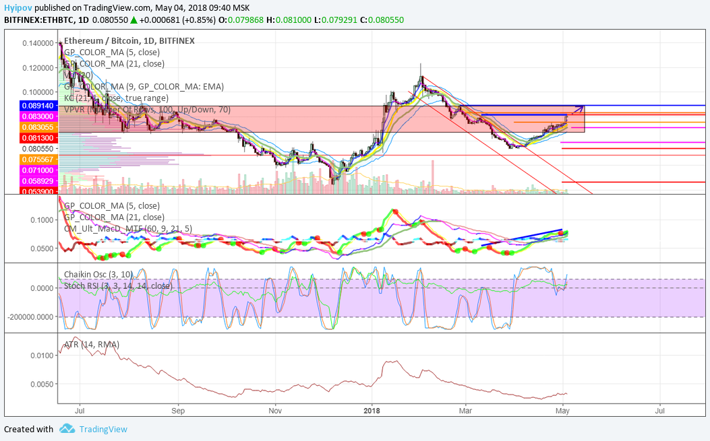Click the high value H:0.081000 in header
Viewport: 710px width, 441px height.
(x=289, y=20)
